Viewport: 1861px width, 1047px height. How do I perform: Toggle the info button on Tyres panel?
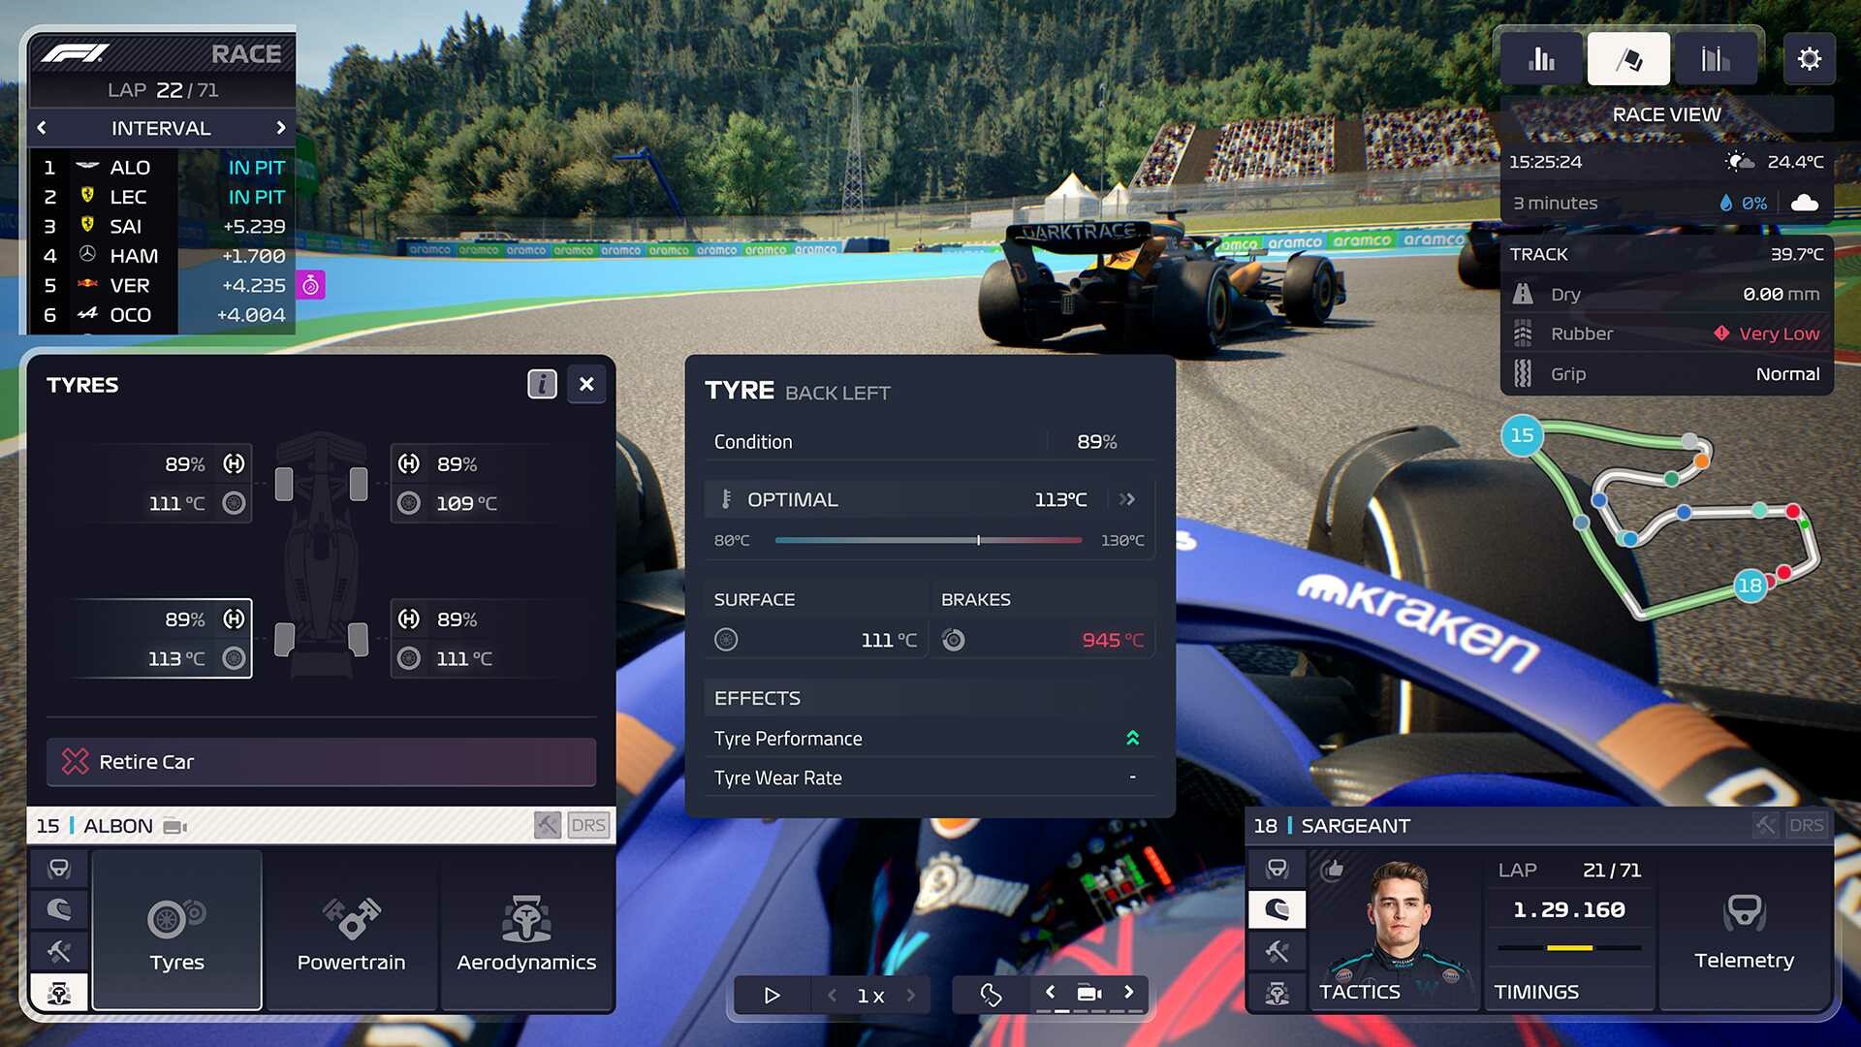[x=542, y=382]
